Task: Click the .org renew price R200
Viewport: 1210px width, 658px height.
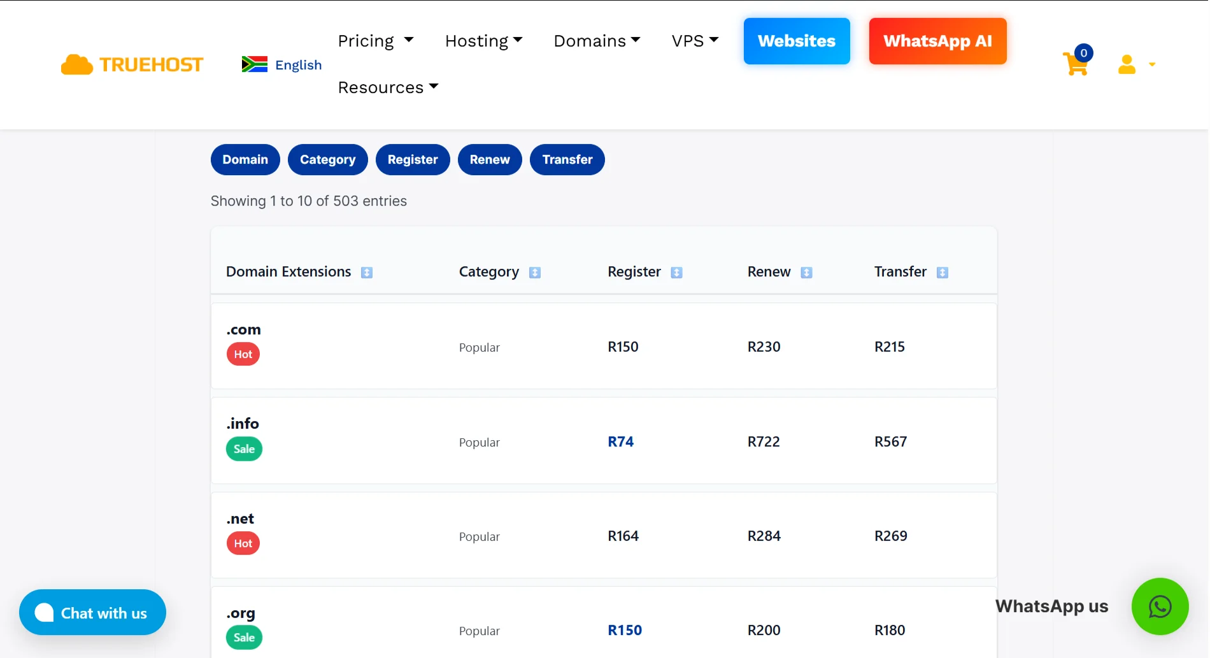Action: [764, 630]
